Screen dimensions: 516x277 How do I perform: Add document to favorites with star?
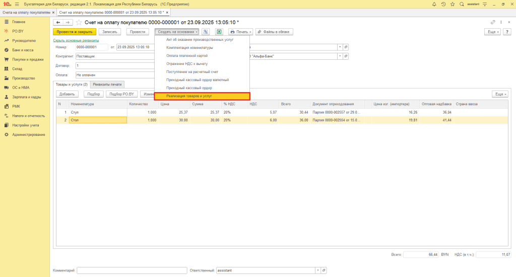(x=79, y=23)
